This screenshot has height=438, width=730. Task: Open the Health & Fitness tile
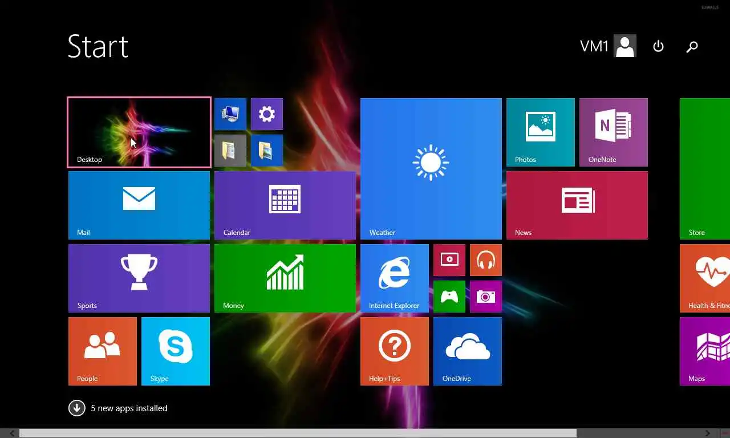(x=705, y=278)
